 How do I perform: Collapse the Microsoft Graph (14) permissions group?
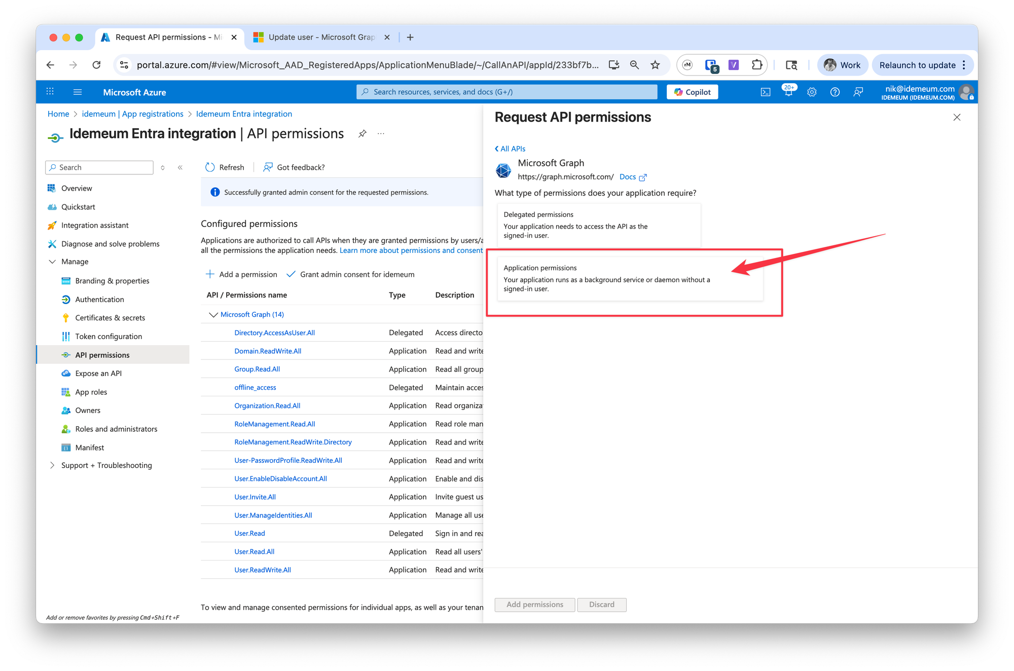[x=213, y=315]
